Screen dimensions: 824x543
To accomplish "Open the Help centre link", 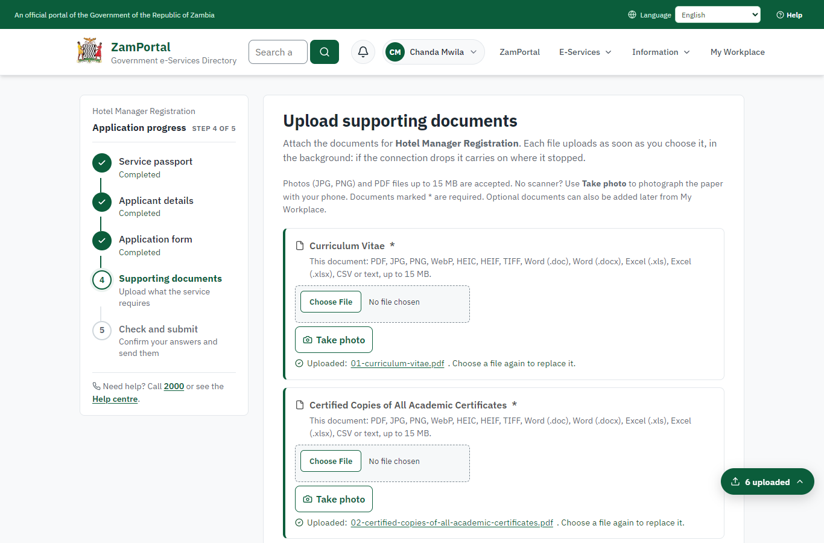I will 115,399.
